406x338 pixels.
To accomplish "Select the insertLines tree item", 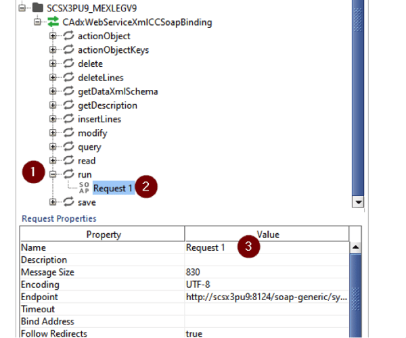I will click(x=99, y=119).
